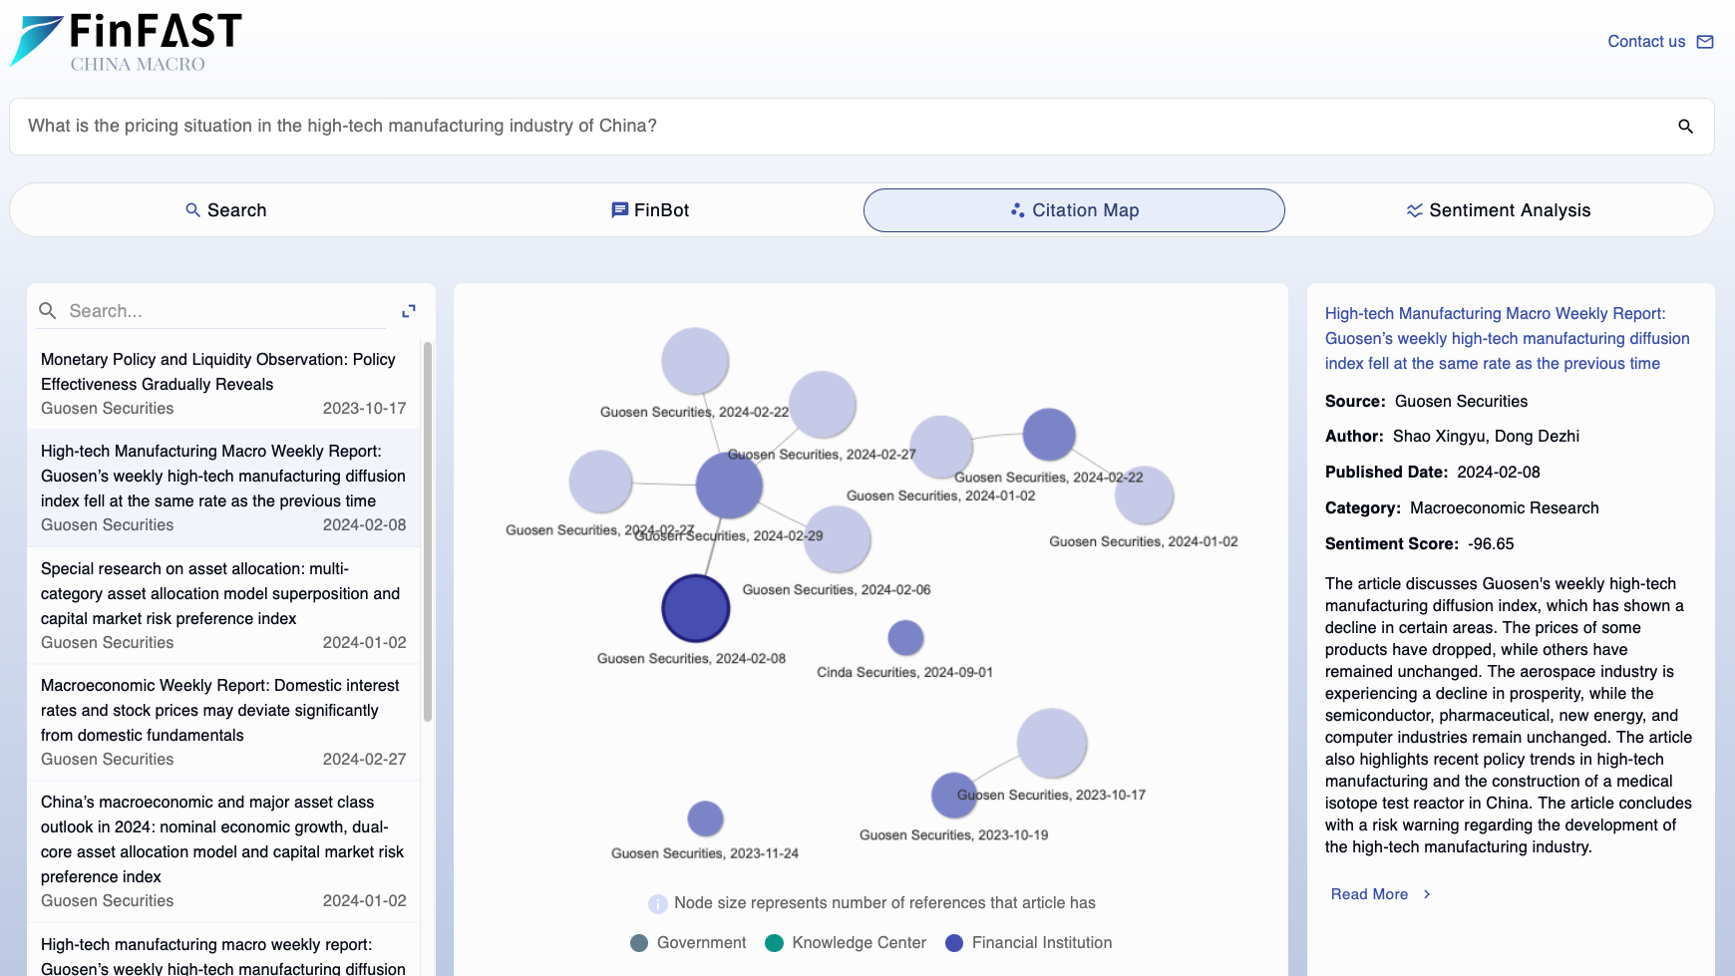Click the Category Macroeconomic Research text
Screen dimensions: 1735x976
[1505, 508]
